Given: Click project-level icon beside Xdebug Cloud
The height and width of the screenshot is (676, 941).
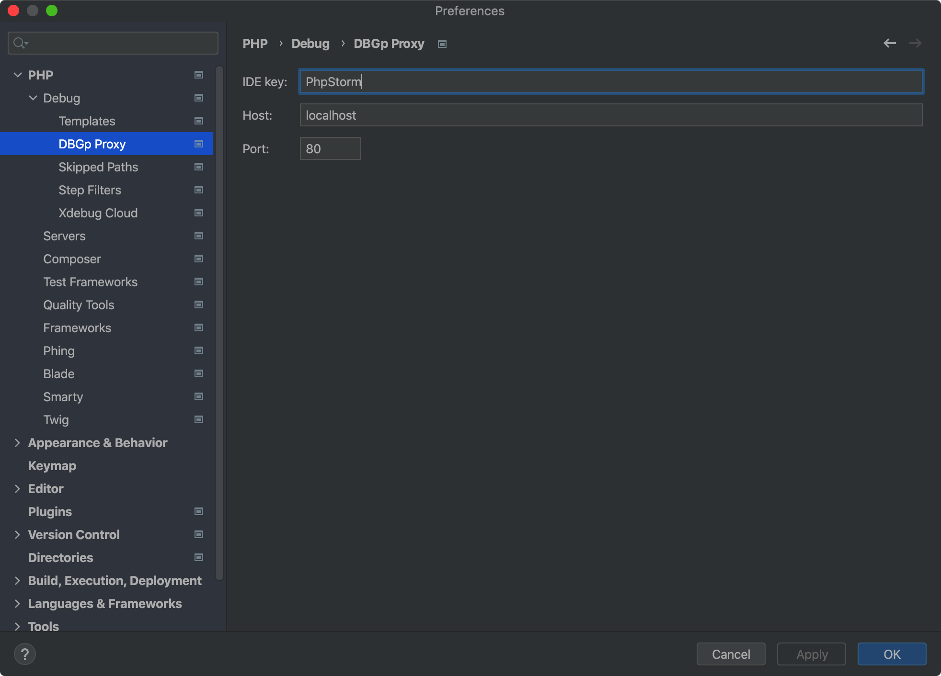Looking at the screenshot, I should [x=199, y=213].
